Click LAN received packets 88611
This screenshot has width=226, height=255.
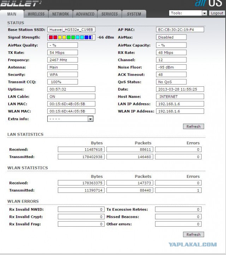coord(130,150)
